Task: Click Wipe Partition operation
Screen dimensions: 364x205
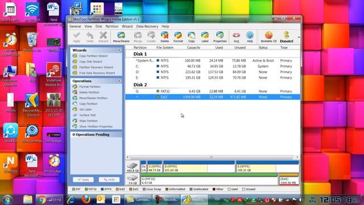Action: pos(88,121)
